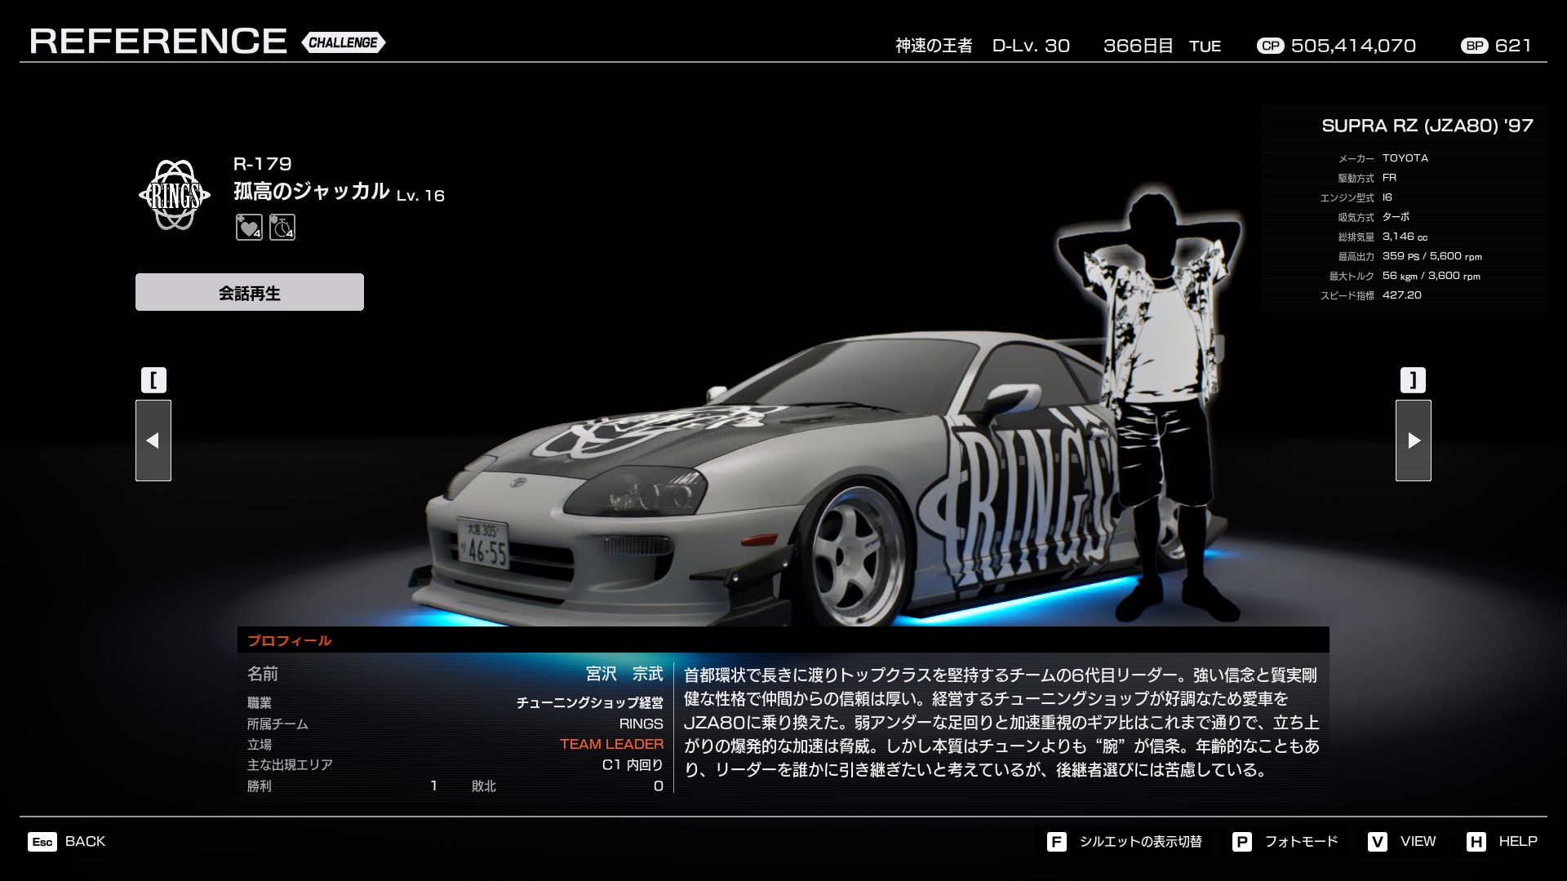
Task: Open フォトモード photo mode
Action: (1301, 842)
